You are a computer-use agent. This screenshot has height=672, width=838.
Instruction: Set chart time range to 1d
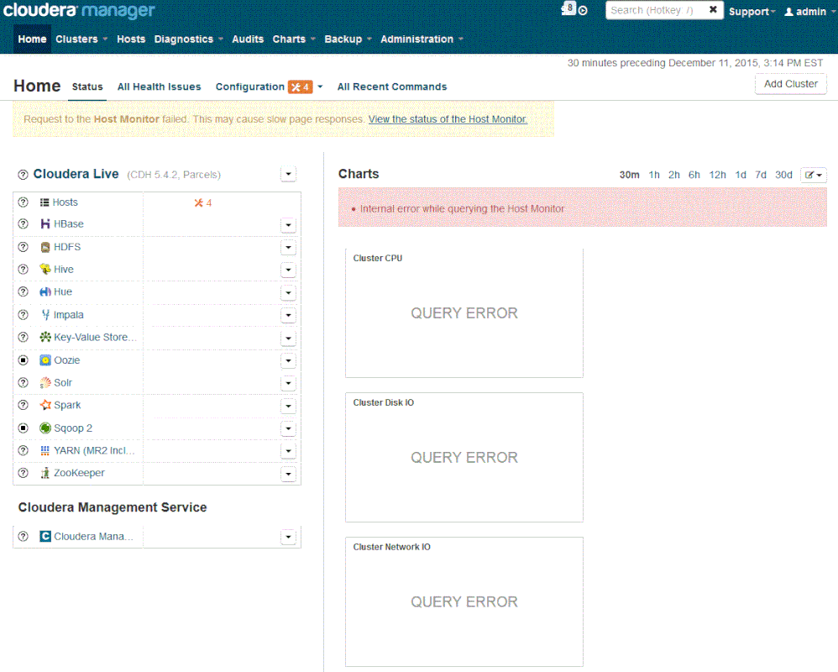click(x=741, y=175)
